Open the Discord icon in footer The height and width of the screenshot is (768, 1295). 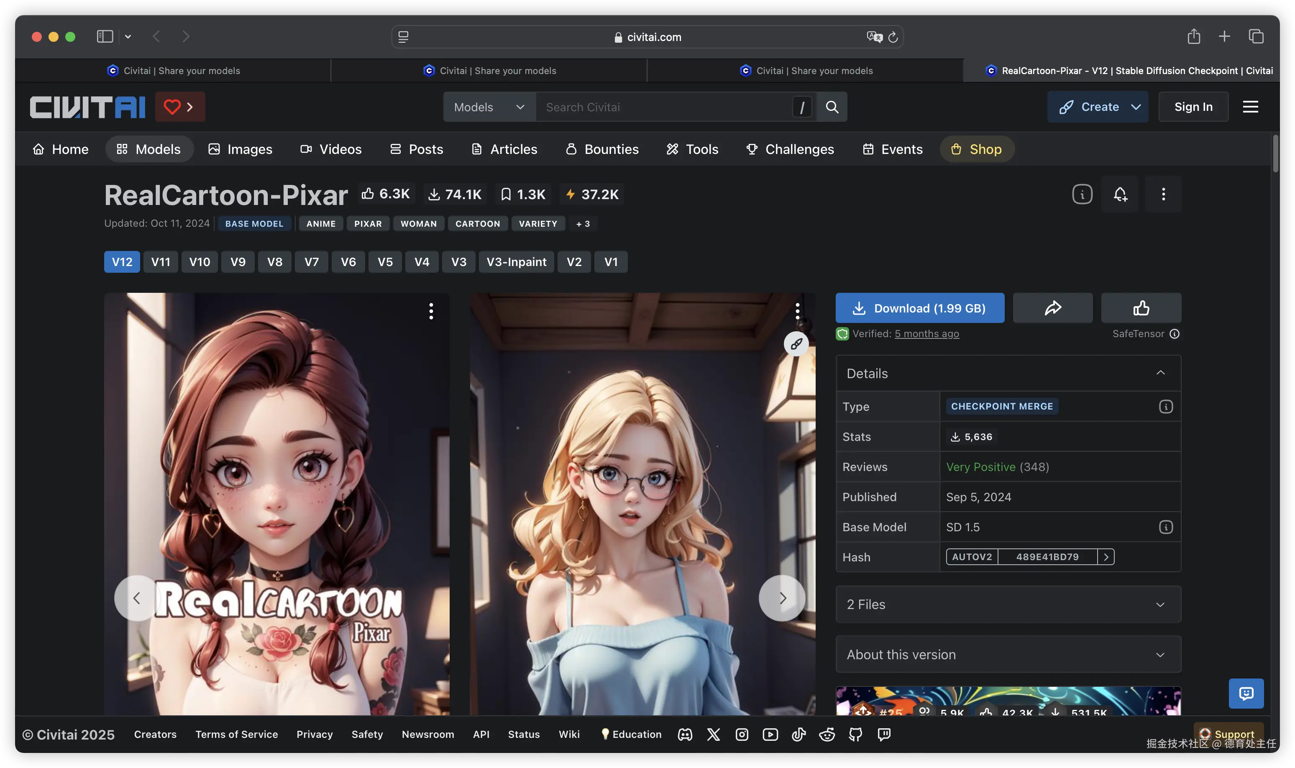[685, 735]
